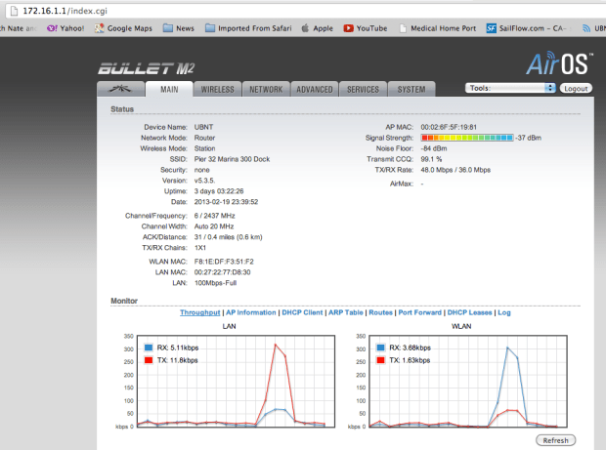This screenshot has height=450, width=606.
Task: Click the Refresh button
Action: pyautogui.click(x=555, y=440)
